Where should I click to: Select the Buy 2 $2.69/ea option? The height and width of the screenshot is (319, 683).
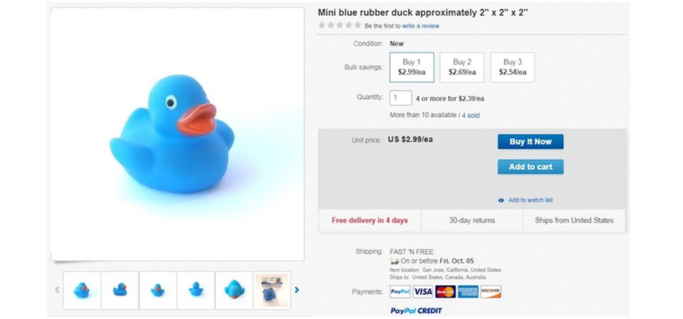point(462,67)
